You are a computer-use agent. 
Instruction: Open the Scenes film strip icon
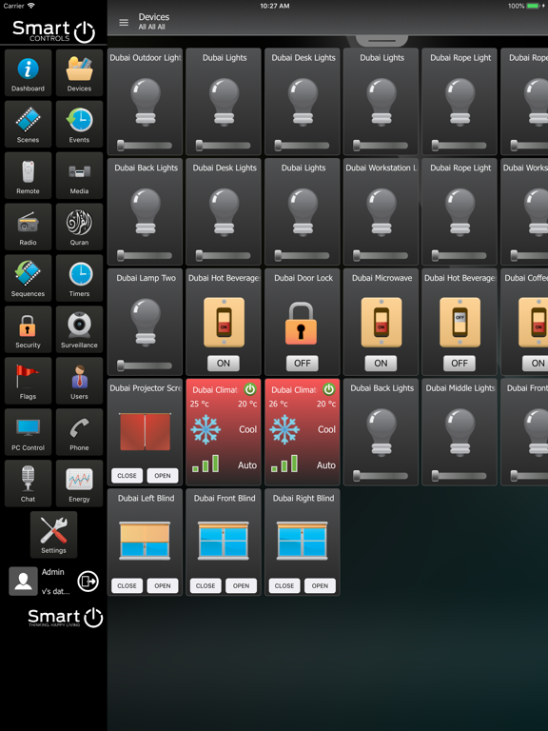pos(28,124)
